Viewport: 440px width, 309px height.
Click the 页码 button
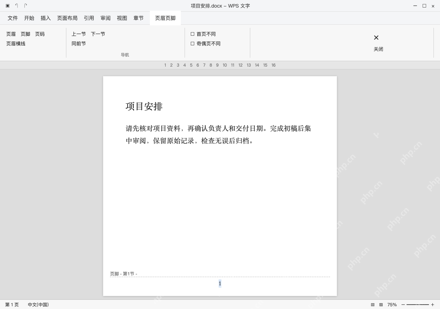40,34
